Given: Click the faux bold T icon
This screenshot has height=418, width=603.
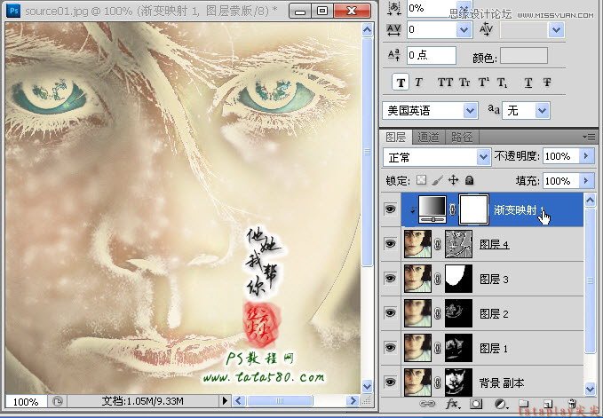Looking at the screenshot, I should tap(401, 83).
